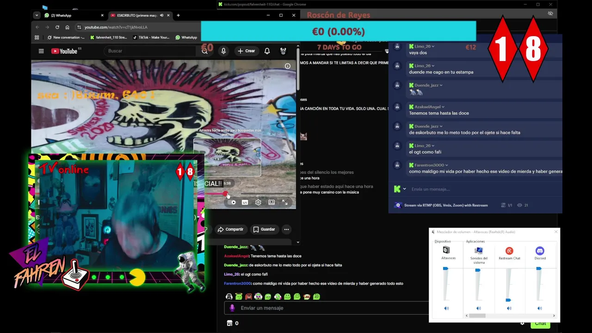Show video info card icon

pyautogui.click(x=288, y=66)
